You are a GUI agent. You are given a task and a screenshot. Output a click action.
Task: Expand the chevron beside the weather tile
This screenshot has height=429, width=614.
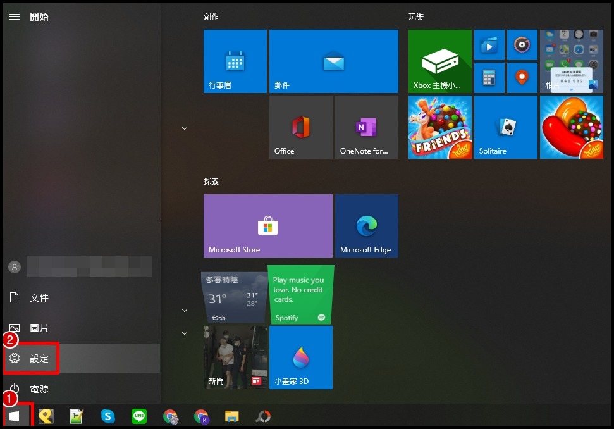point(185,311)
